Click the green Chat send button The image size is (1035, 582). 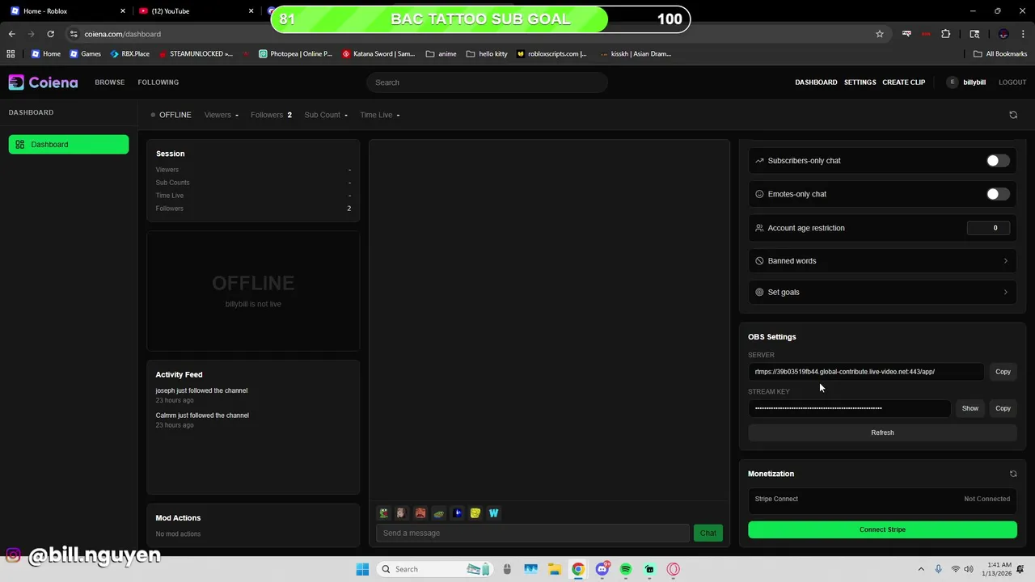pos(708,533)
